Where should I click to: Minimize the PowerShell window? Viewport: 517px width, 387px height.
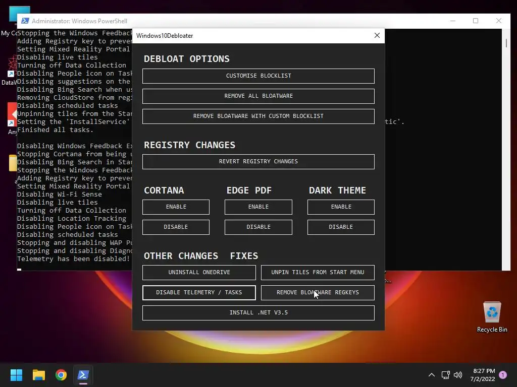(453, 21)
